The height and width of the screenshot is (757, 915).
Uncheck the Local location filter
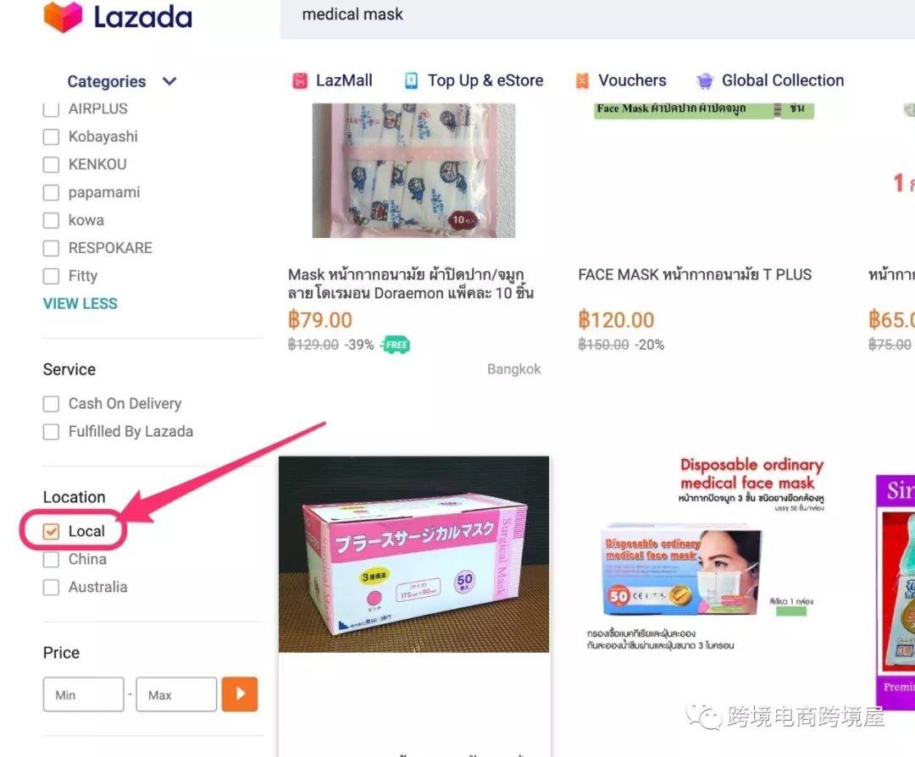tap(52, 531)
